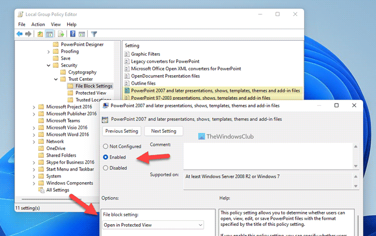Screen dimensions: 376x236
Task: Click the Comment box scroll down arrow
Action: 356,166
